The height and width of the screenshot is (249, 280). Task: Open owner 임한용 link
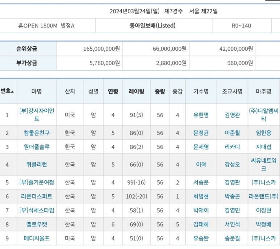tap(264, 133)
